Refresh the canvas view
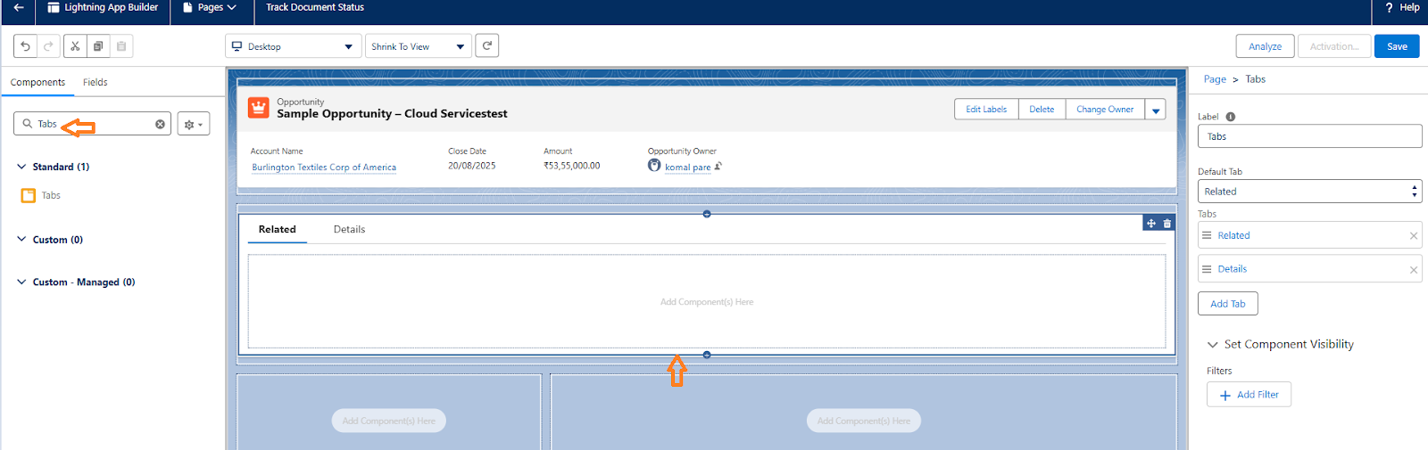 coord(486,46)
